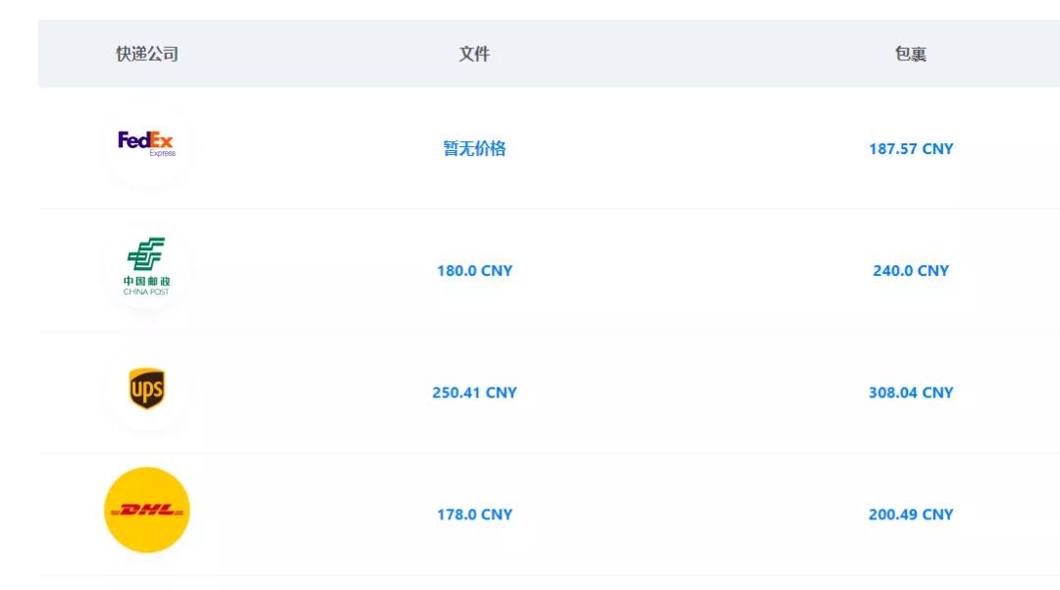Viewport: 1060px width, 590px height.
Task: Open the 187.57 CNY FedEx parcel price
Action: pyautogui.click(x=911, y=149)
